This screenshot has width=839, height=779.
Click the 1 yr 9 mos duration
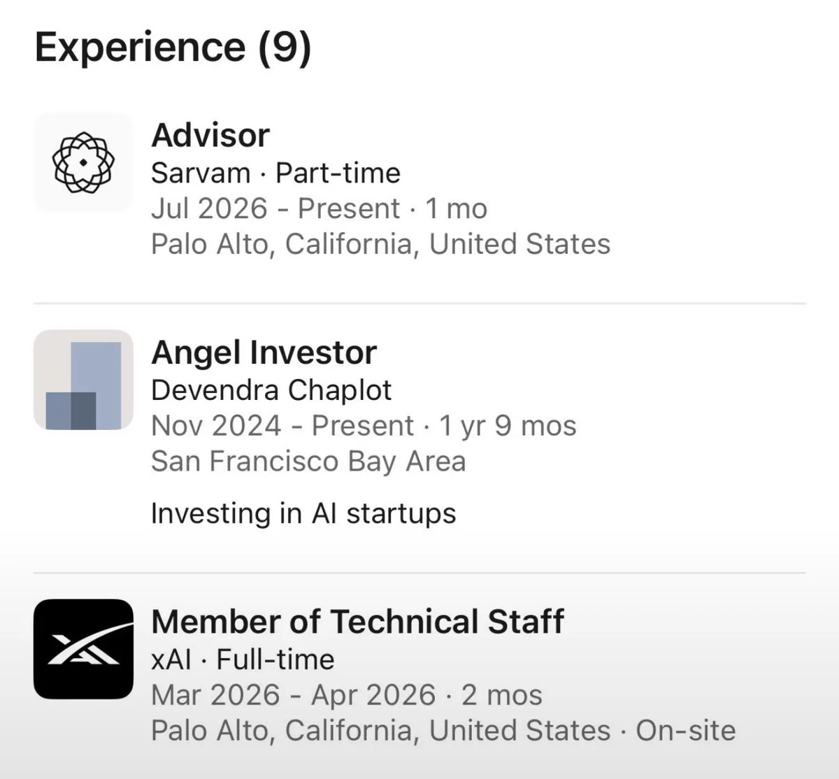point(508,426)
